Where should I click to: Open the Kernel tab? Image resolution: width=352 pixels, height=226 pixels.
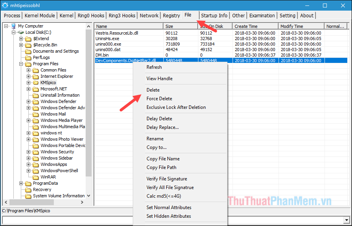pos(66,15)
